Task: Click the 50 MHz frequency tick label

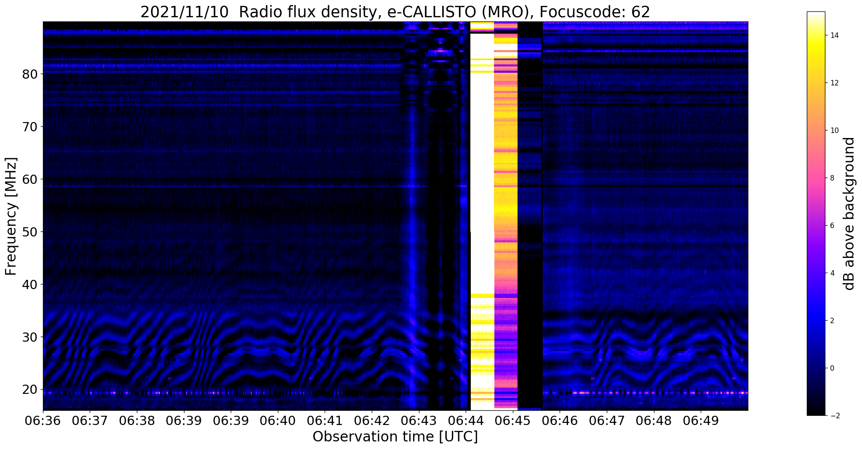Action: [x=30, y=232]
